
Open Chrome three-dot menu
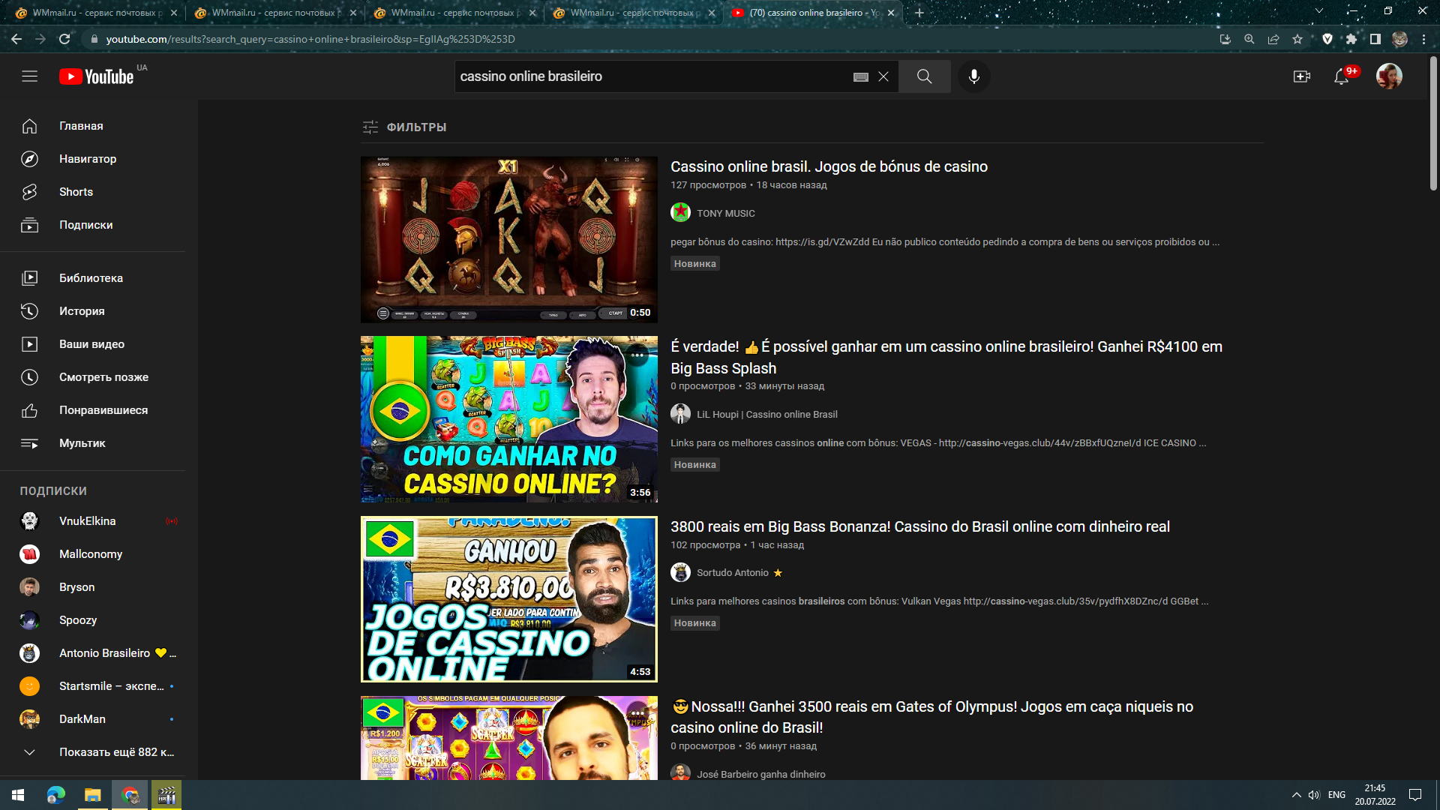(1423, 39)
